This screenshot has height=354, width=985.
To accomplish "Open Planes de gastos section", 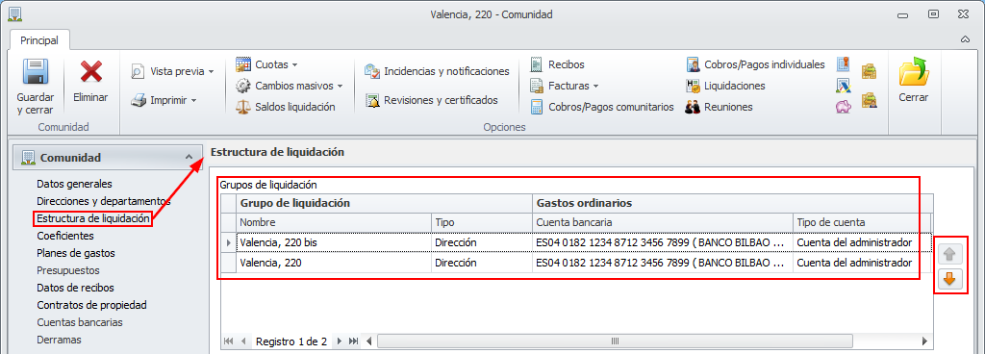I will (x=76, y=253).
